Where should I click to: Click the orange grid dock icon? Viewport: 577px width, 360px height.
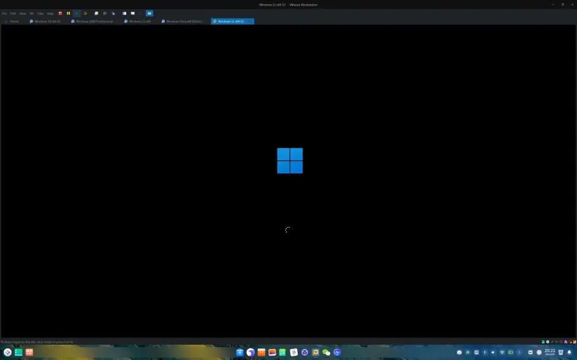[x=29, y=352]
